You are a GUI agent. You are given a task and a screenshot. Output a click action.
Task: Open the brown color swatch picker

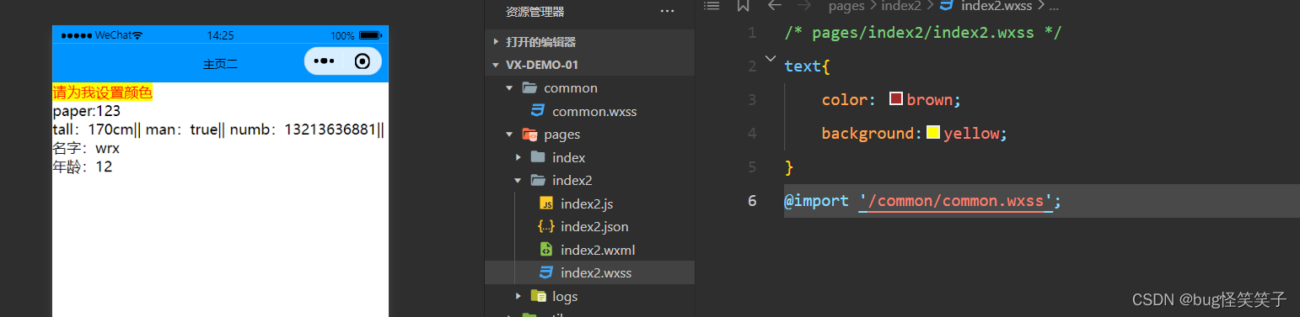(896, 99)
